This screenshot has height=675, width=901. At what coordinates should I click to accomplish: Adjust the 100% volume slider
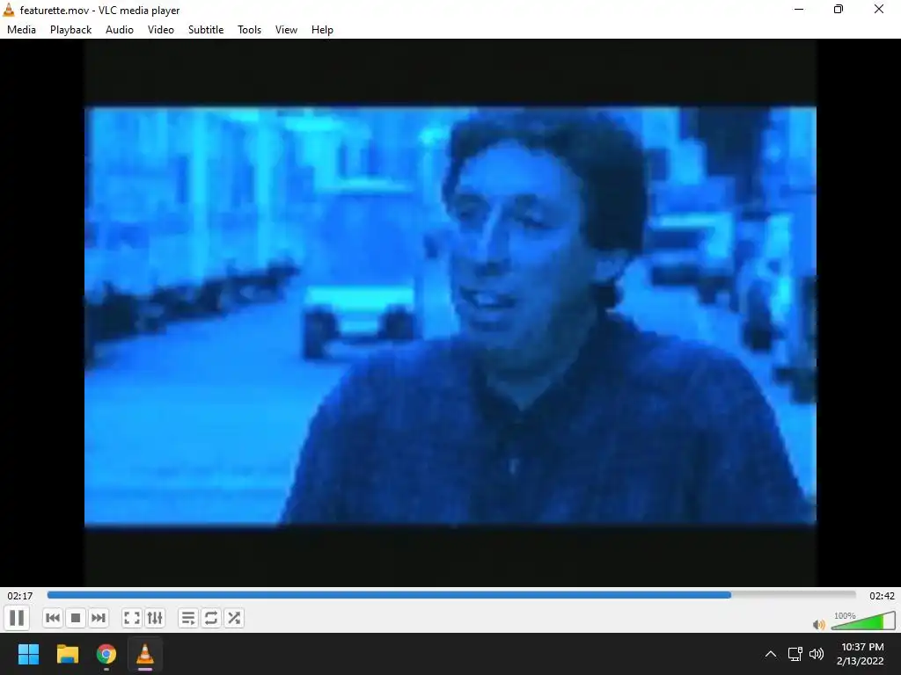[x=863, y=621]
